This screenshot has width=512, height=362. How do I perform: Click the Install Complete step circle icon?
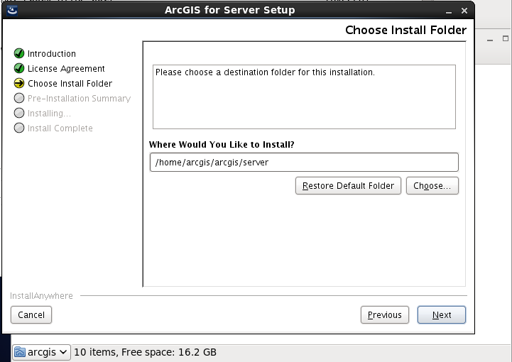[x=19, y=128]
